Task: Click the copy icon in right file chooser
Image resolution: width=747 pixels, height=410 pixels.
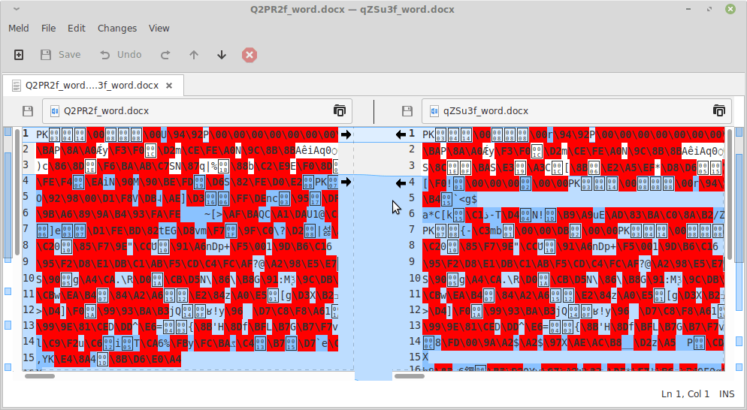Action: 718,111
